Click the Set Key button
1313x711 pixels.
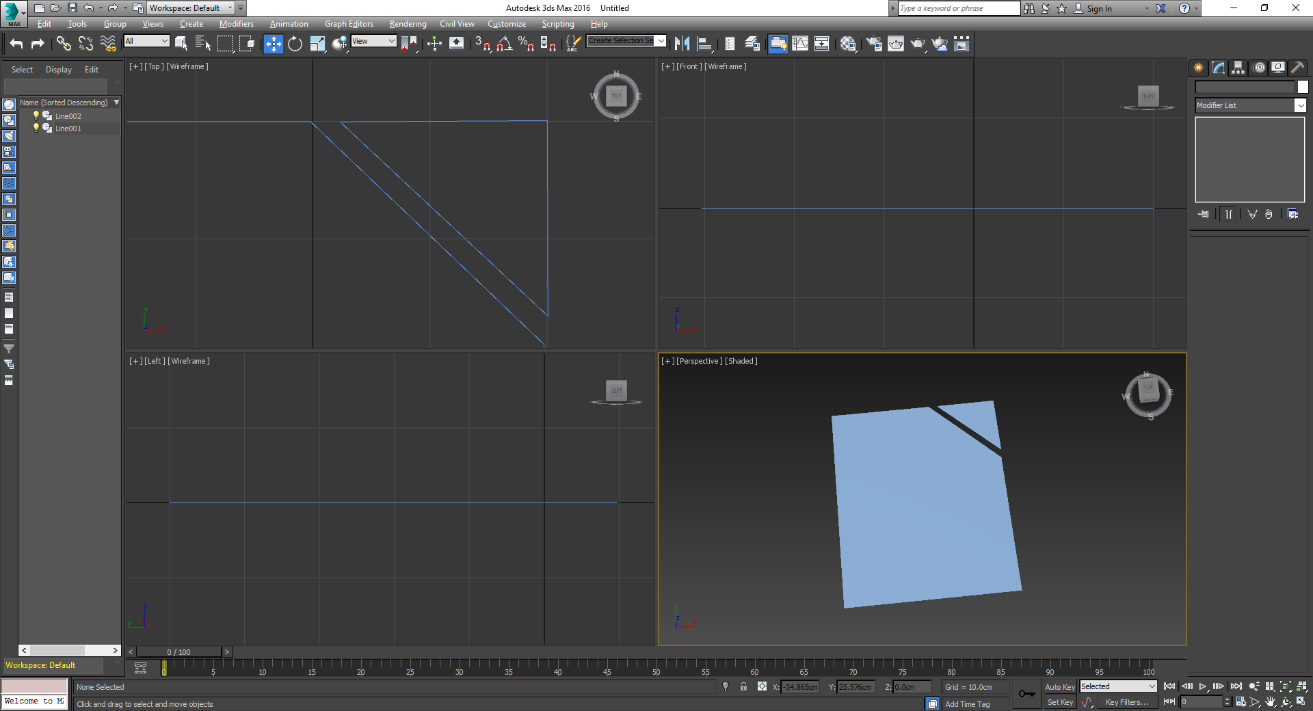coord(1060,702)
